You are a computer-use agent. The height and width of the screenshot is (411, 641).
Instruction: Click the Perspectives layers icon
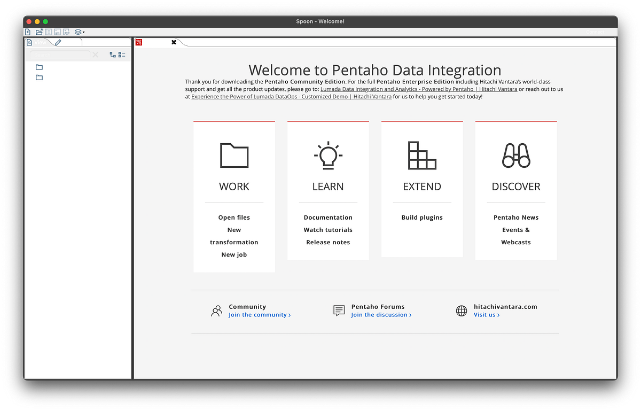point(77,32)
